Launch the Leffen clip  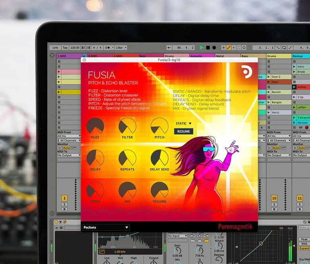coord(295,107)
